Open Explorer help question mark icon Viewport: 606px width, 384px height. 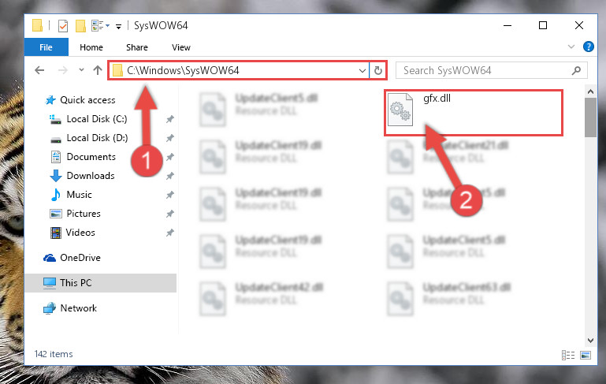click(x=588, y=47)
